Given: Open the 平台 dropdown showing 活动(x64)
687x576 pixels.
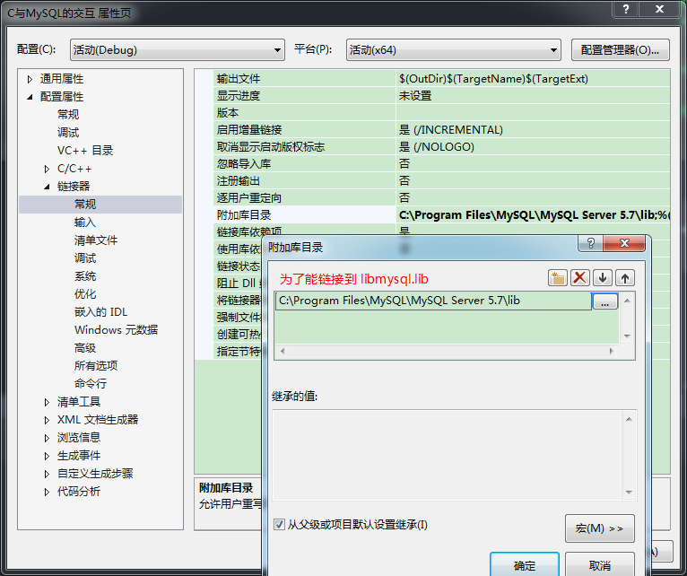Looking at the screenshot, I should pos(453,50).
